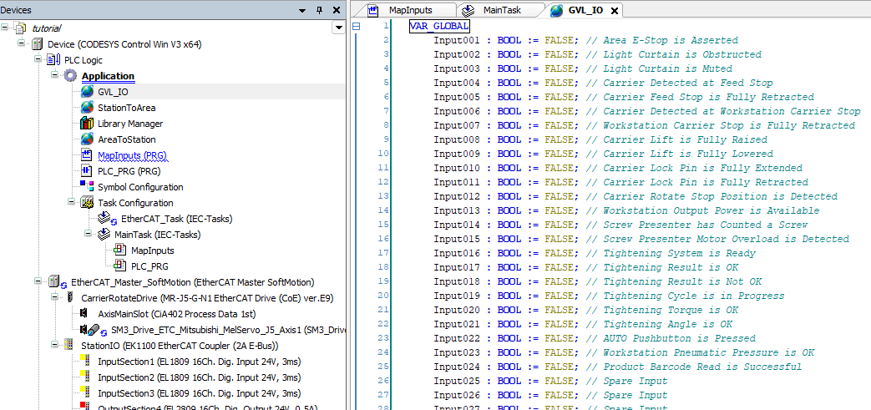Click the tutorial project icon

pyautogui.click(x=21, y=28)
